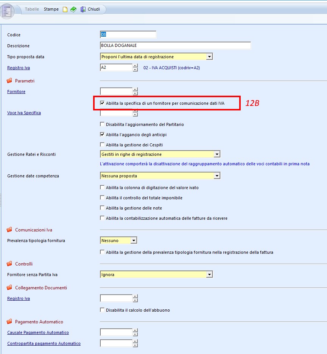Screen dimensions: 327x354
Task: Click the green book icon in toolbar
Action: (x=73, y=9)
